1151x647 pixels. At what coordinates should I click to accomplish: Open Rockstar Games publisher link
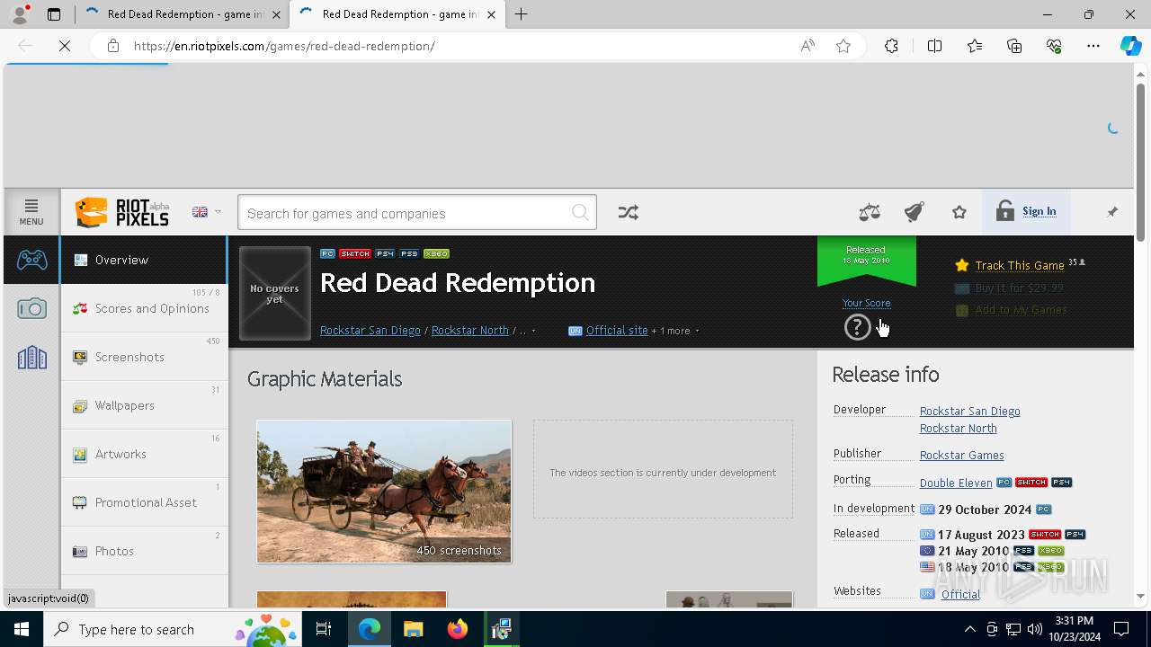961,456
